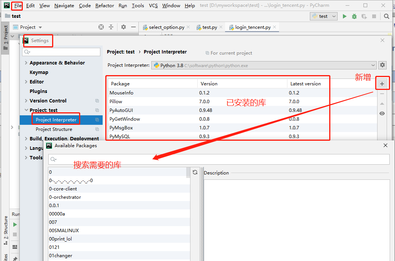Screen dimensions: 395x261
Task: Run the test configuration with green play button
Action: click(x=344, y=16)
